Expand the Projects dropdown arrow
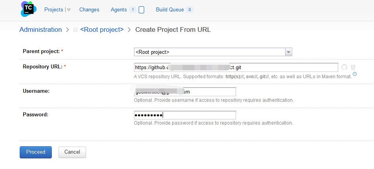This screenshot has width=374, height=169. coord(68,10)
